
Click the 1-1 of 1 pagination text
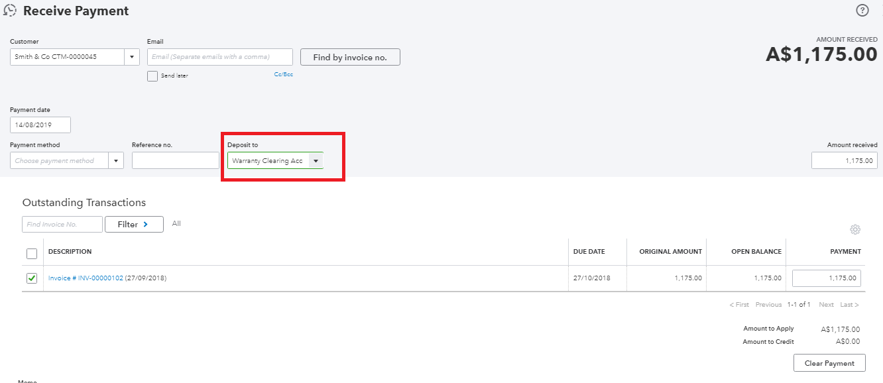click(799, 305)
